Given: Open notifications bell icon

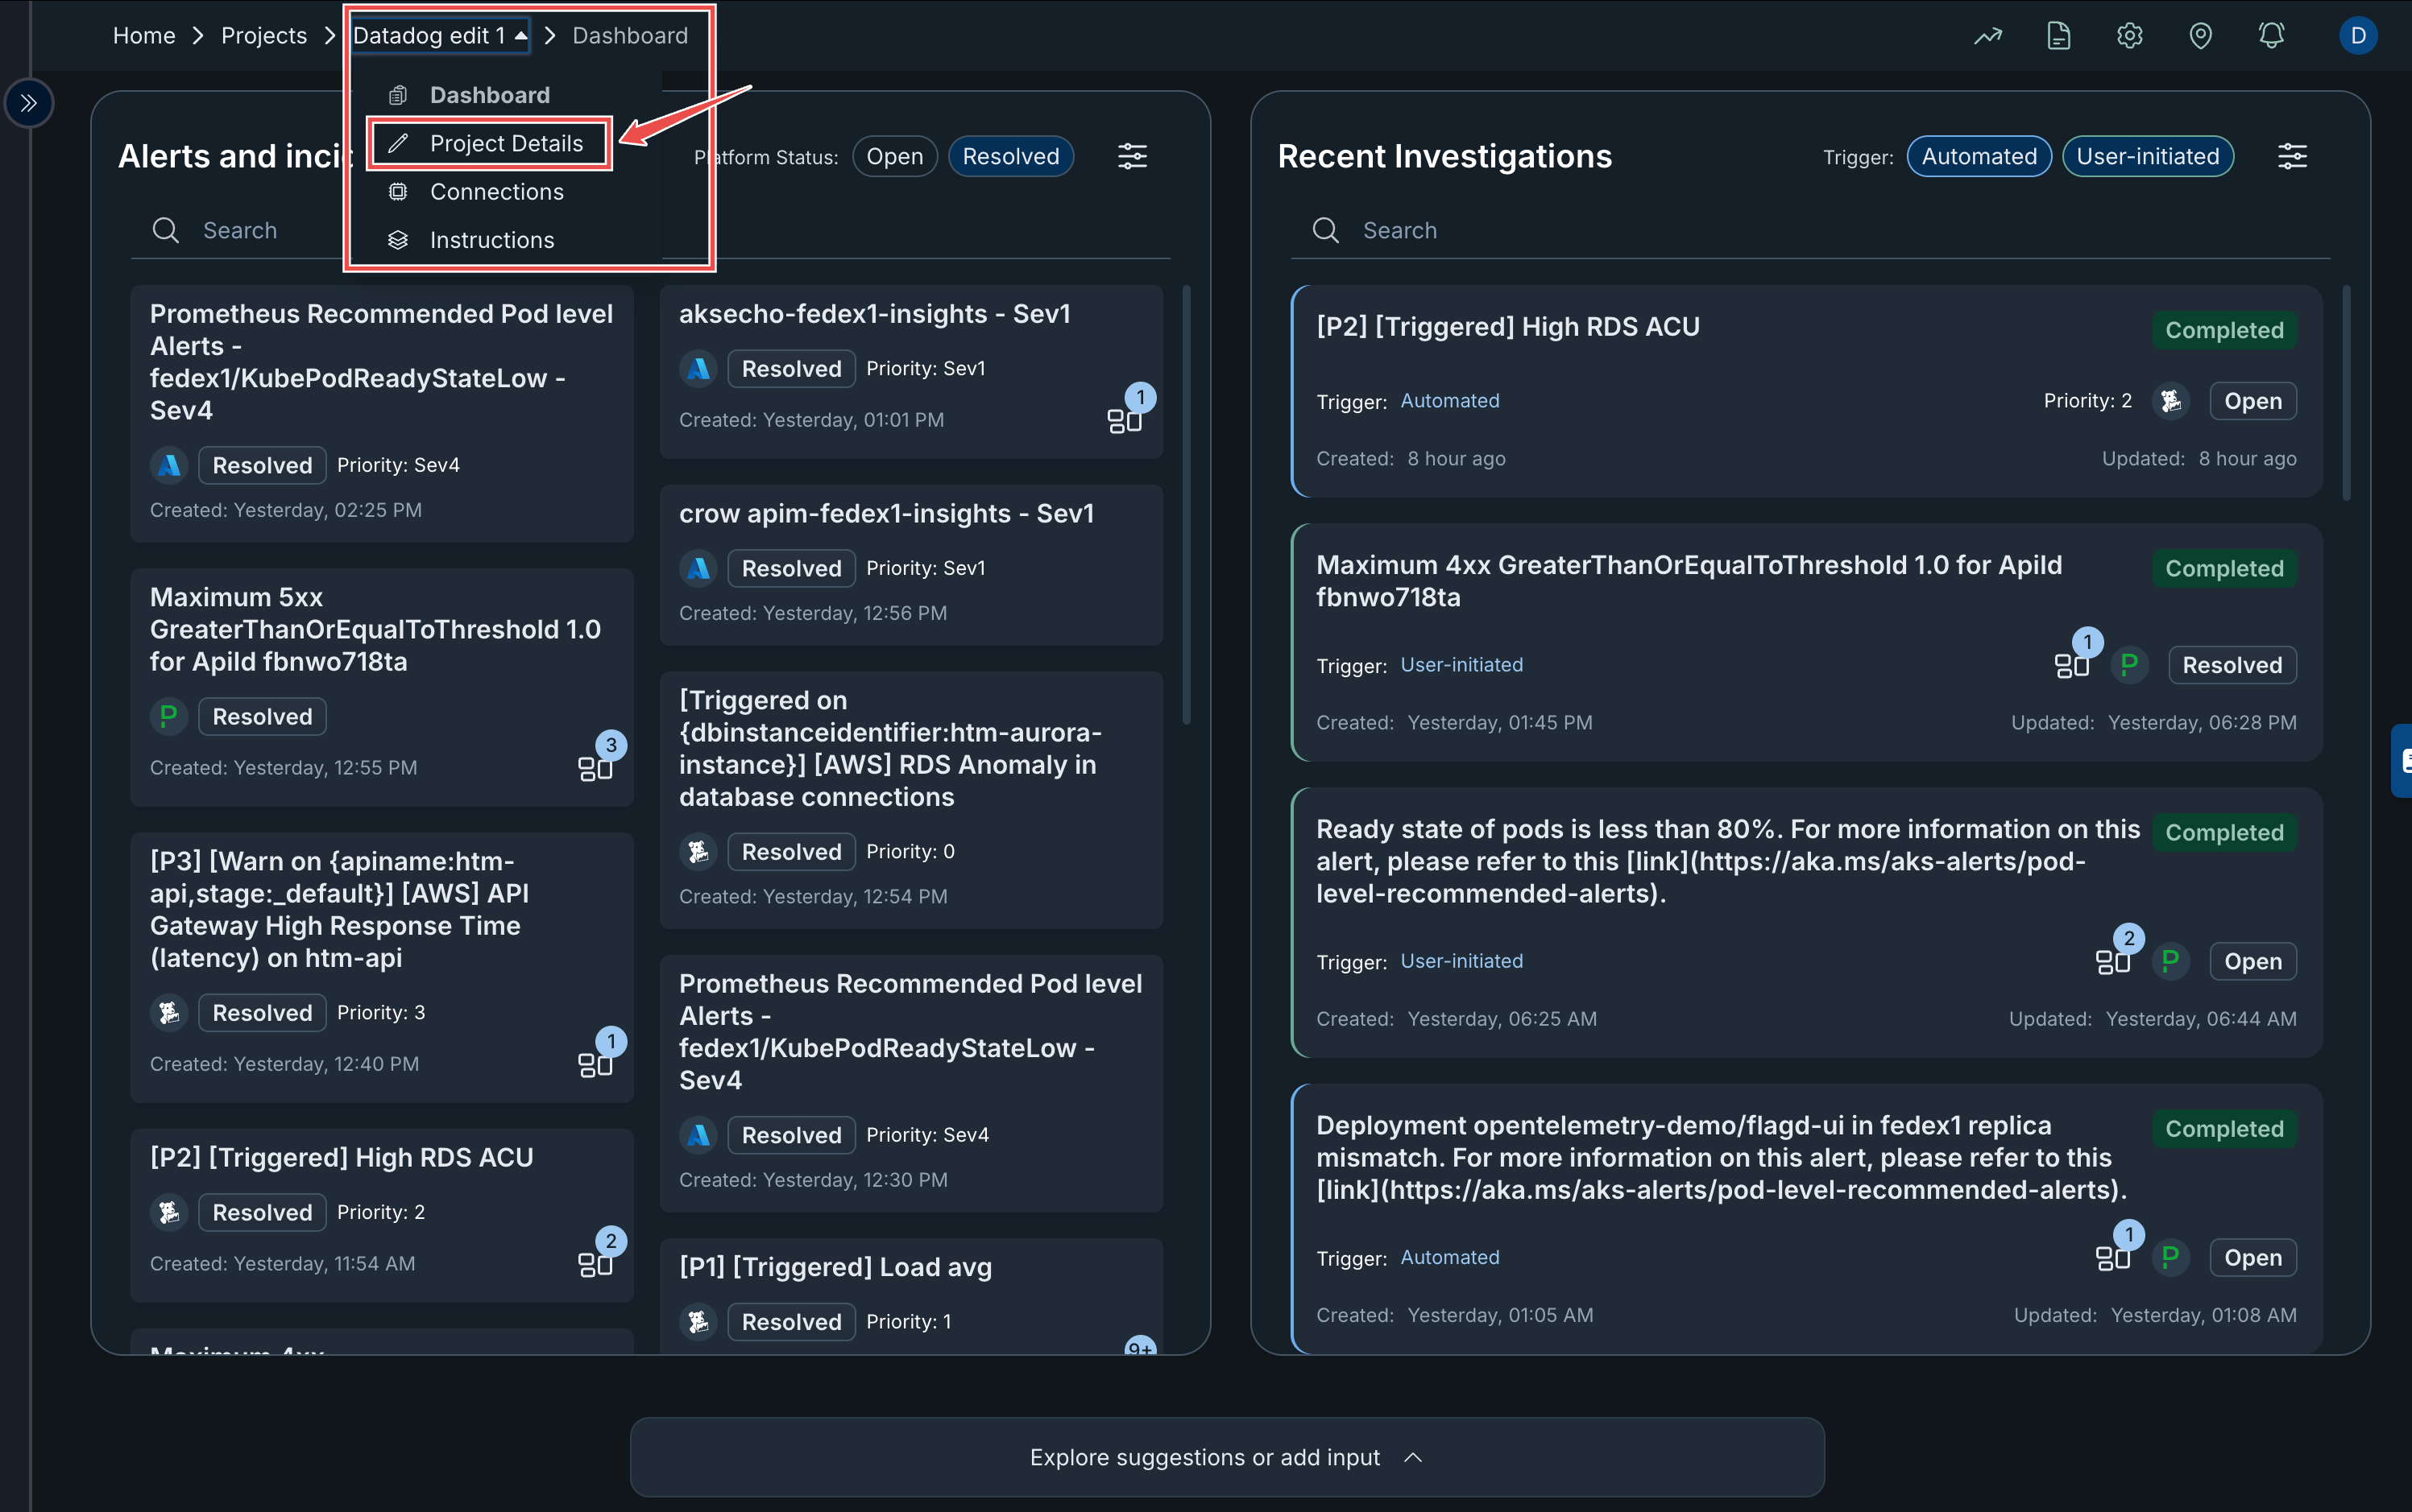Looking at the screenshot, I should [x=2272, y=37].
